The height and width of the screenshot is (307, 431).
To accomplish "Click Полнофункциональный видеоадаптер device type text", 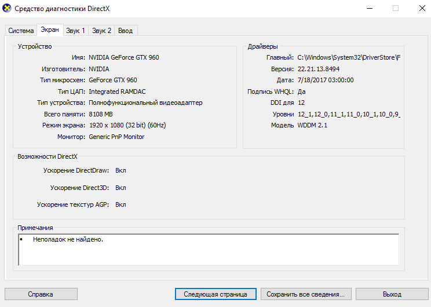I will point(145,103).
